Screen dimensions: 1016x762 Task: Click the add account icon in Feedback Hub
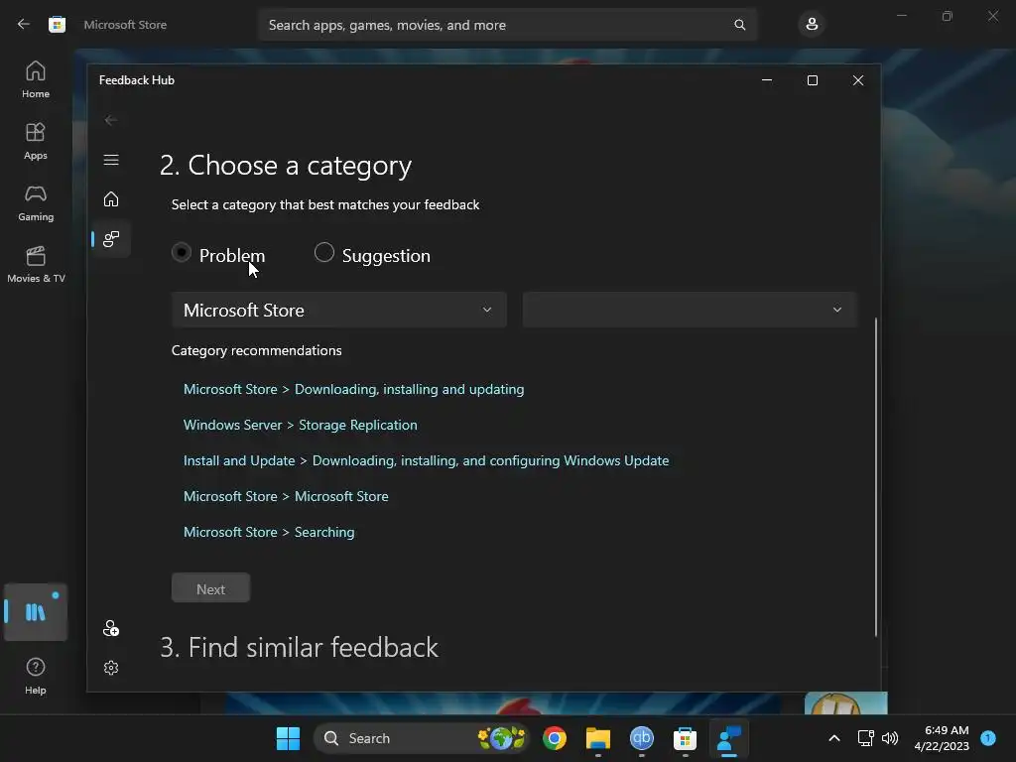[111, 628]
